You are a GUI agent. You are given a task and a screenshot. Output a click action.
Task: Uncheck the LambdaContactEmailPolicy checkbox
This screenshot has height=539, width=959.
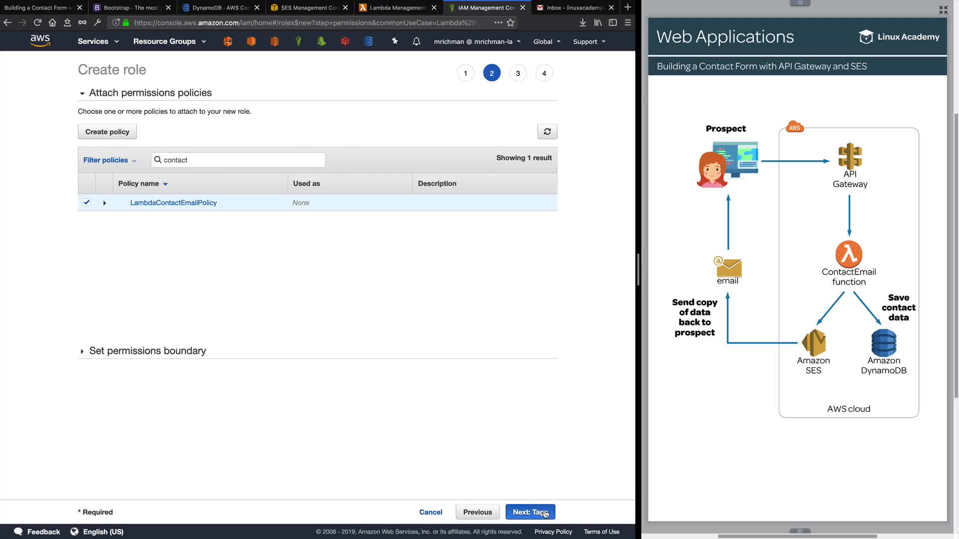pos(87,202)
